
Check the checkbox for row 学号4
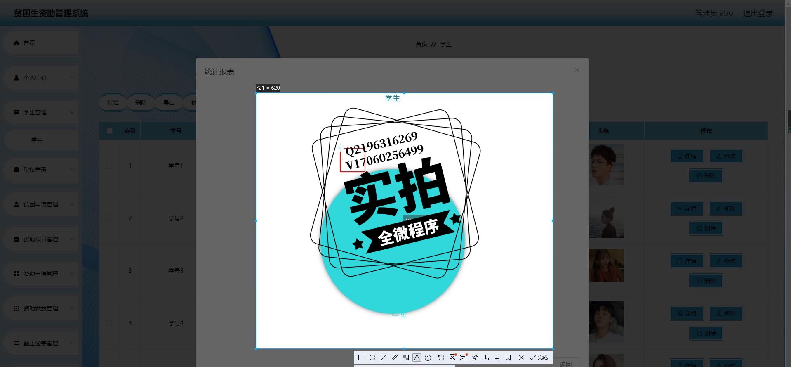(109, 323)
